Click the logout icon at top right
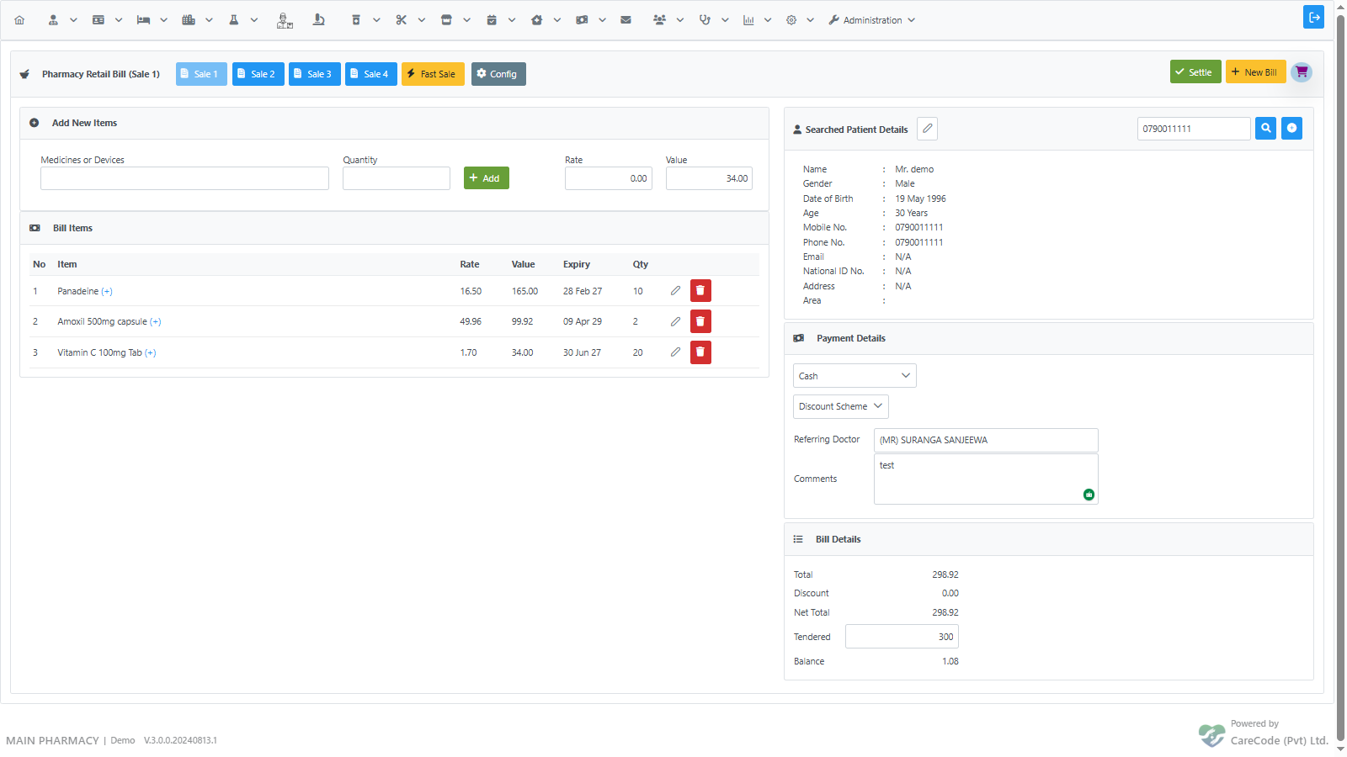Viewport: 1347px width, 757px height. coord(1313,17)
